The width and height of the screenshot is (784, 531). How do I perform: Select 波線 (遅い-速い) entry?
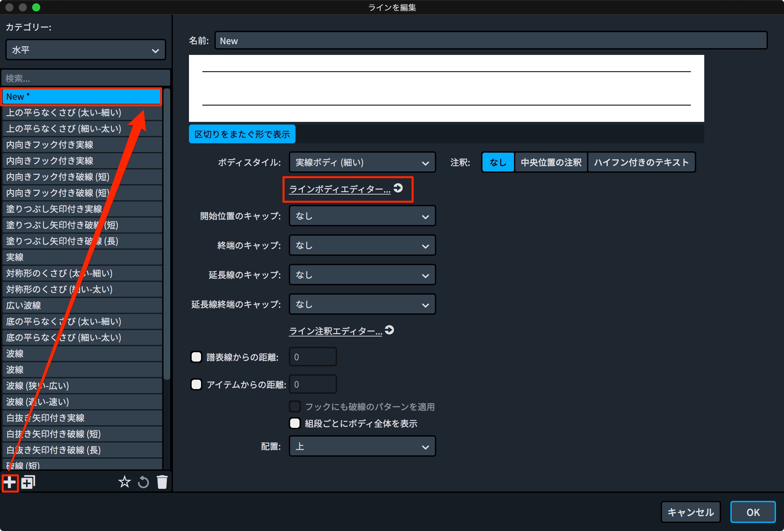(x=82, y=402)
